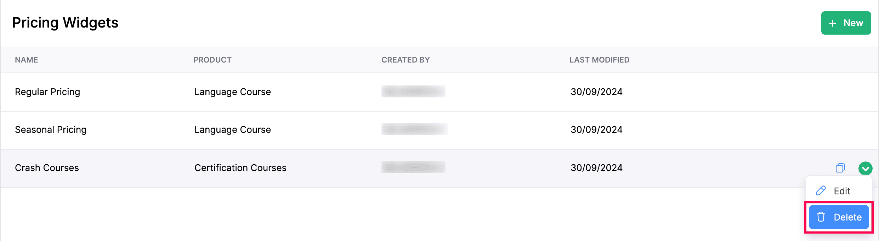Click Language Course in Seasonal Pricing row
Viewport: 879px width, 241px height.
(x=232, y=130)
